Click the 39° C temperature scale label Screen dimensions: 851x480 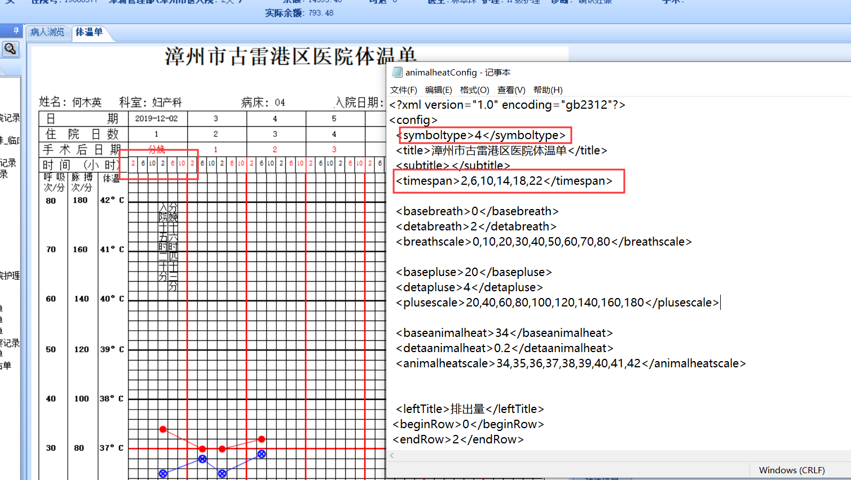(x=112, y=349)
